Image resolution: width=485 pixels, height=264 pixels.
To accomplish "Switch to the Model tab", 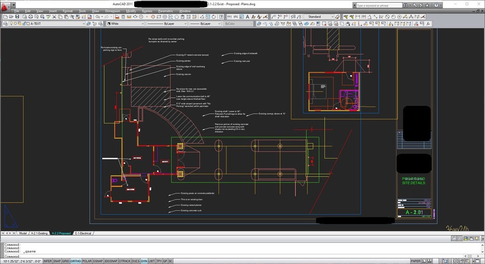I will [x=23, y=233].
